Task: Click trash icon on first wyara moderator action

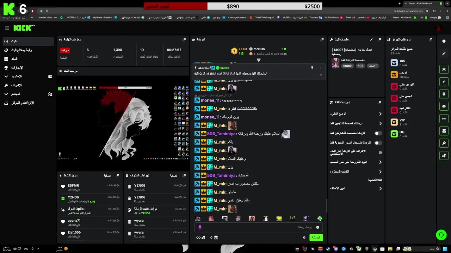Action: 129,222
